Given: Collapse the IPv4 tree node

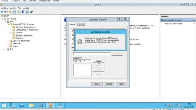Looking at the screenshot, I should [x=5, y=22].
